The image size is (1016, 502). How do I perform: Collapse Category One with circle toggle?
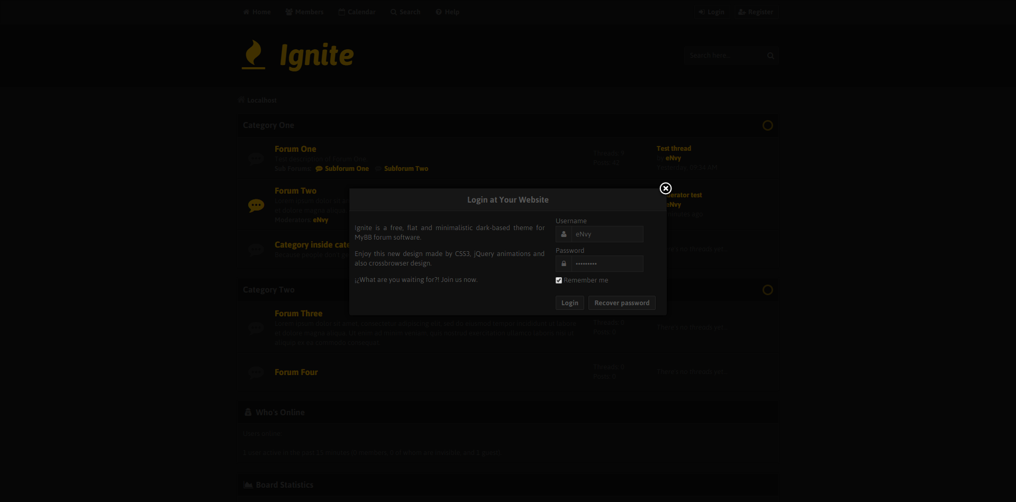coord(767,125)
